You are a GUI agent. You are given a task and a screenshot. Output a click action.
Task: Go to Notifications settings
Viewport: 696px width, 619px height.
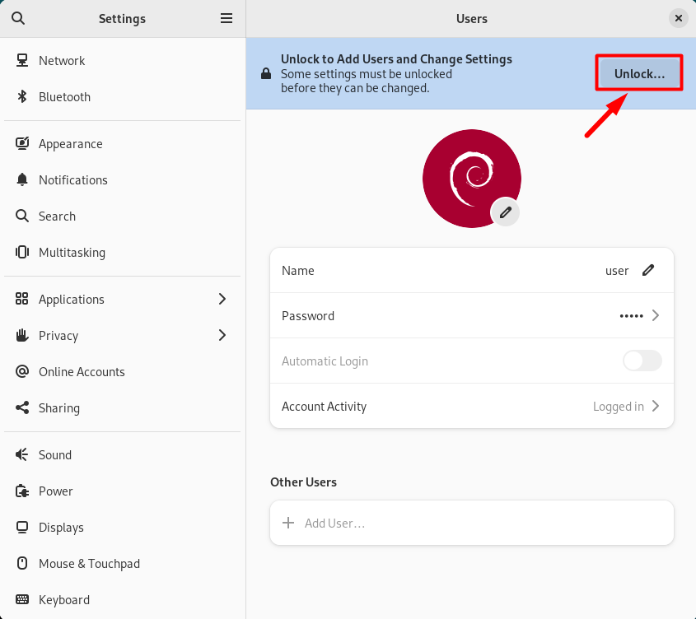click(x=123, y=179)
